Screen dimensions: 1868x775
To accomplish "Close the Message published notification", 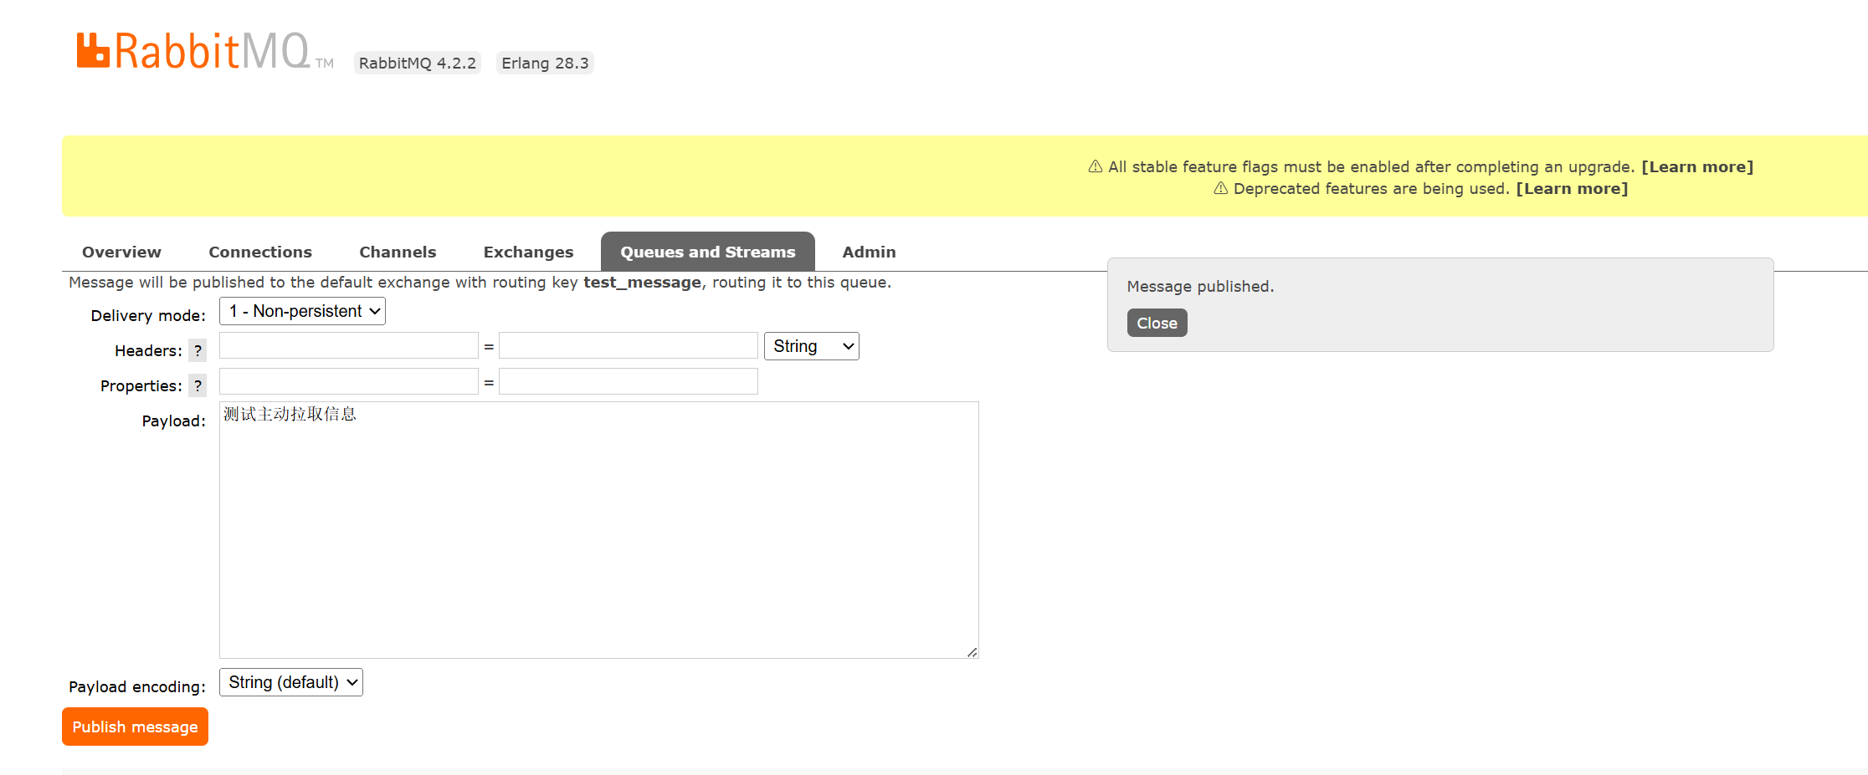I will [1157, 323].
